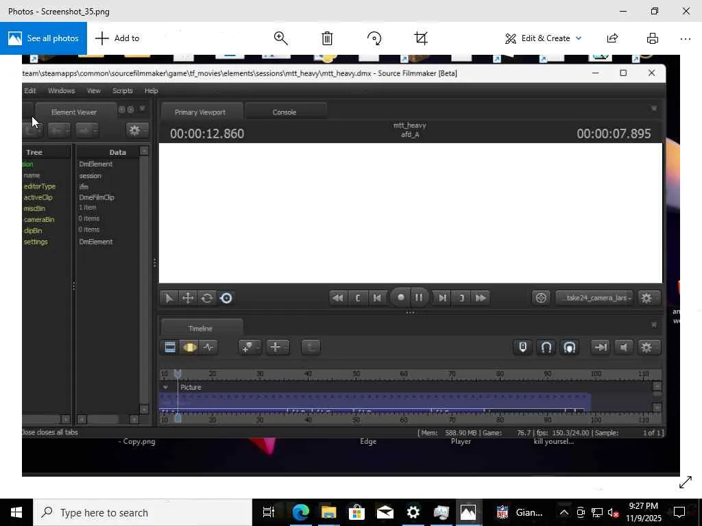Rewind playback with double-left arrows
The image size is (702, 526).
point(338,298)
